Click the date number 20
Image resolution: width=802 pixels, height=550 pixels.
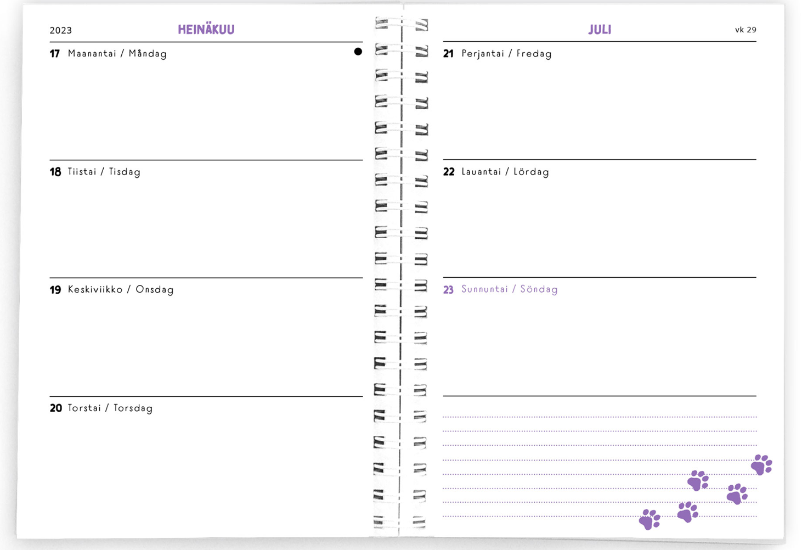point(55,408)
